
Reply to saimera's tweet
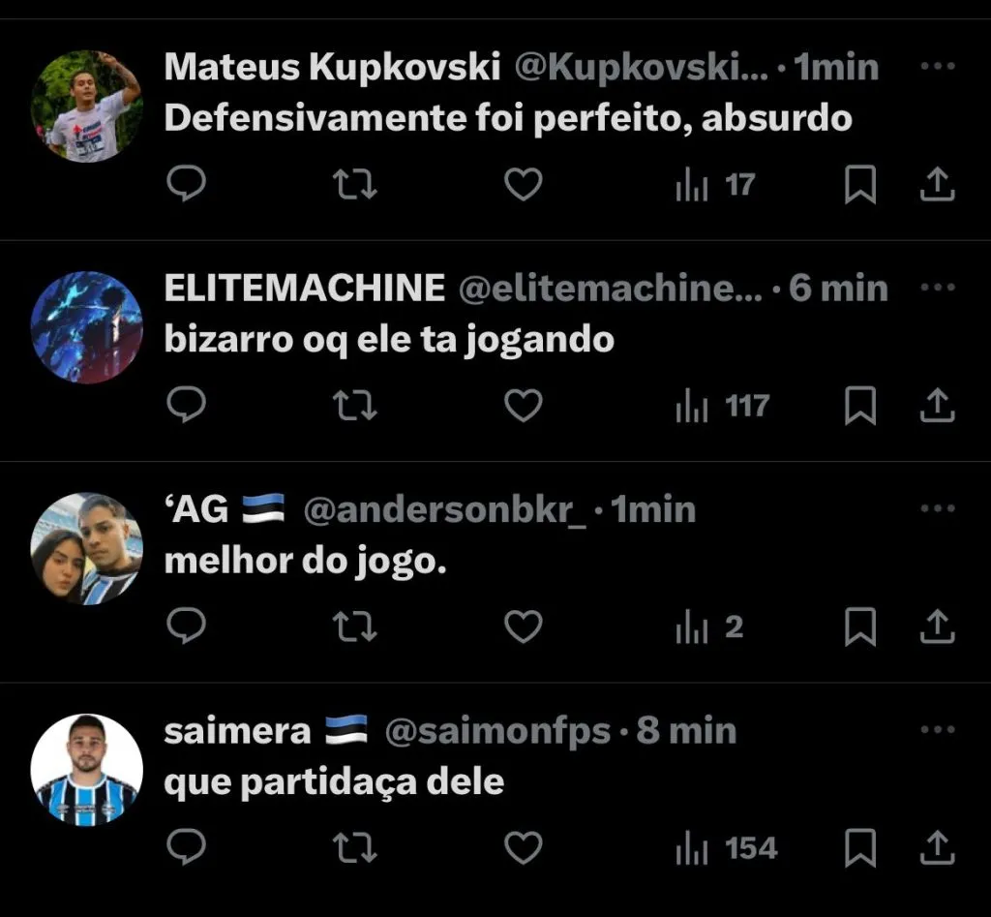187,847
